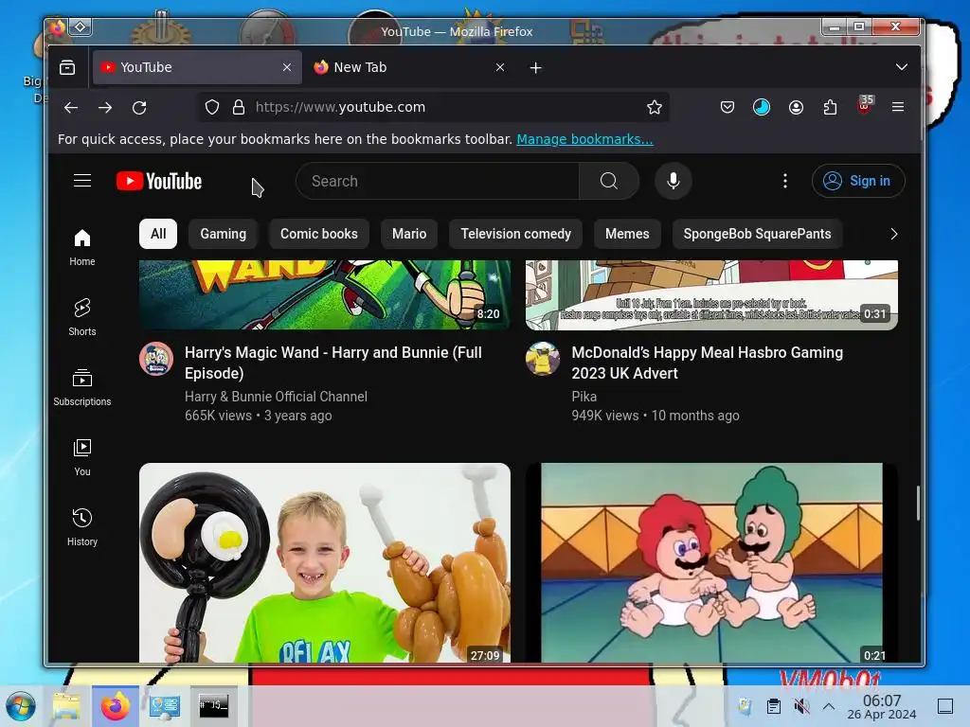Show more category chips with right chevron
Viewport: 970px width, 727px height.
[x=893, y=235]
